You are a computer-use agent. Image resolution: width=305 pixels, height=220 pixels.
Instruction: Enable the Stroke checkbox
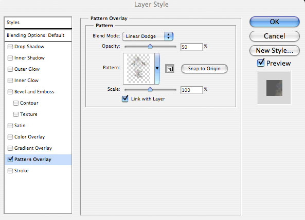10,171
